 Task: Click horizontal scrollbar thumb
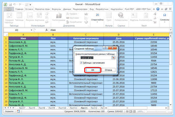[127, 108]
